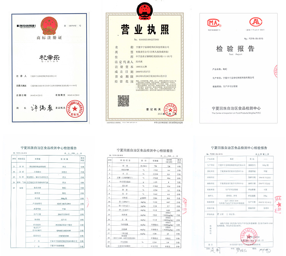Click GB/T 18672-2014 in labeling results table
The height and width of the screenshot is (256, 286).
click(x=64, y=204)
